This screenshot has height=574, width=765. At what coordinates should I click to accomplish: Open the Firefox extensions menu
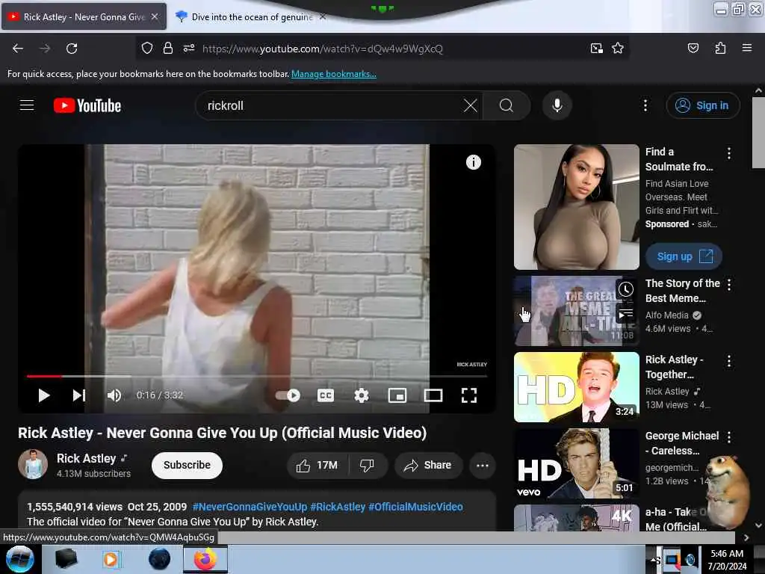[720, 49]
